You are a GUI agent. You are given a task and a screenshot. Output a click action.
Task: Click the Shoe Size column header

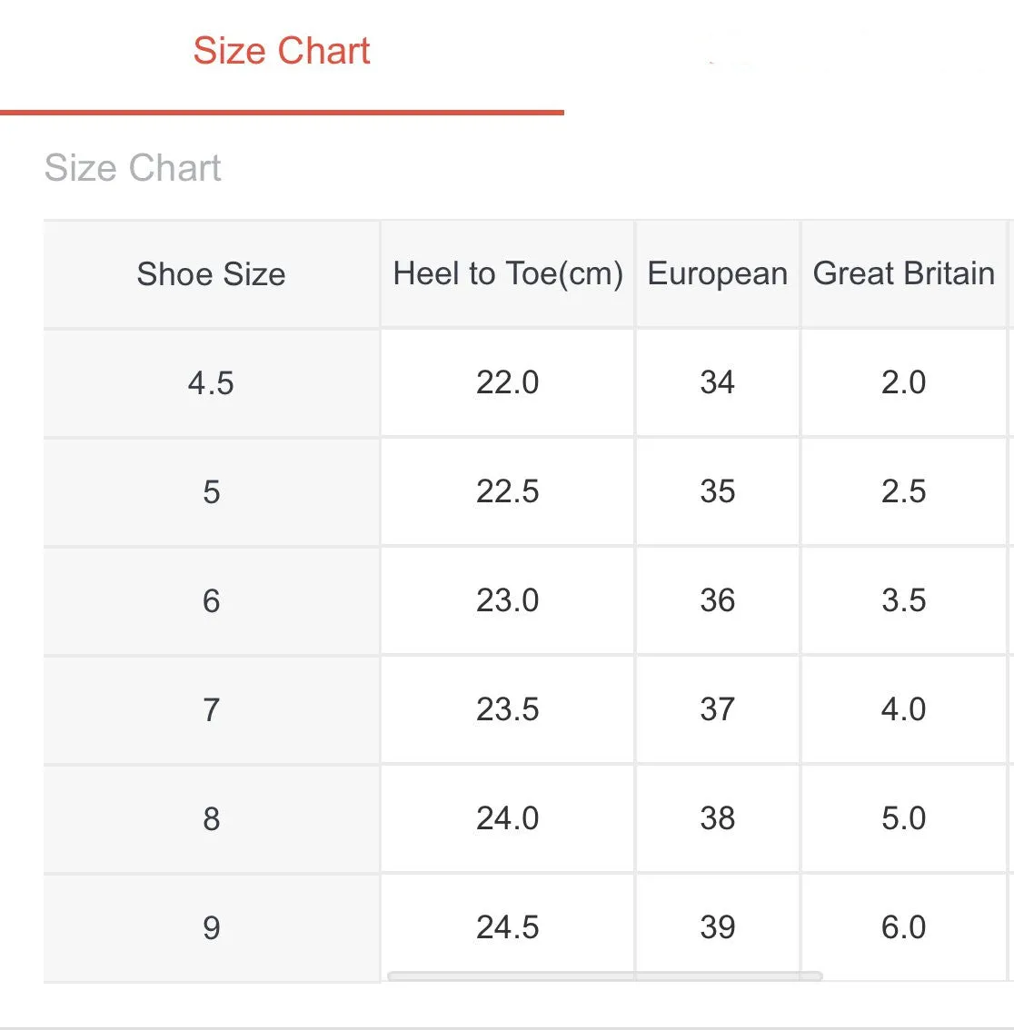click(211, 274)
